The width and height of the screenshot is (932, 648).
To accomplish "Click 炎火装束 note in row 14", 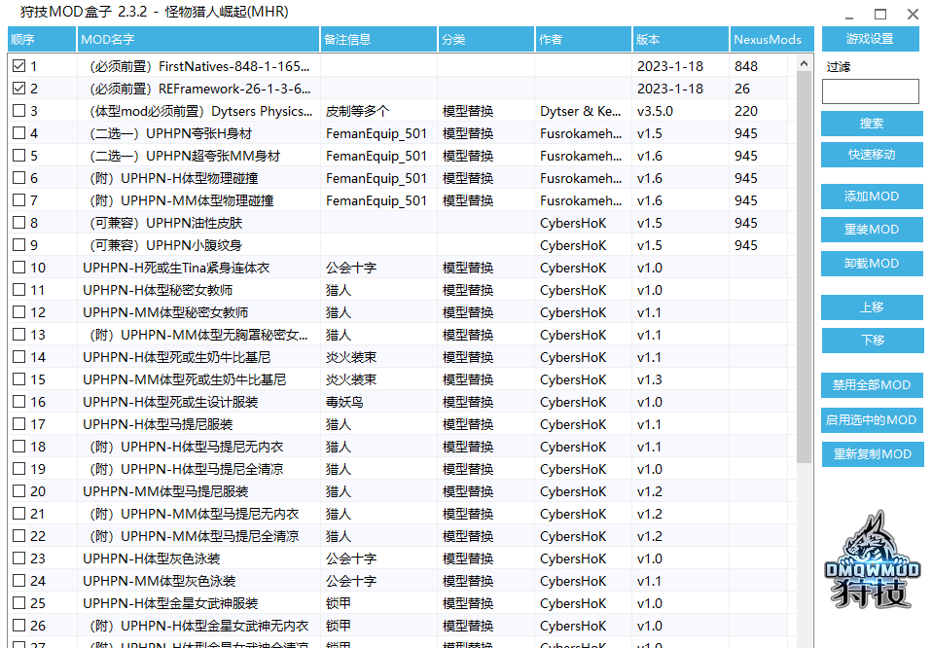I will click(350, 357).
